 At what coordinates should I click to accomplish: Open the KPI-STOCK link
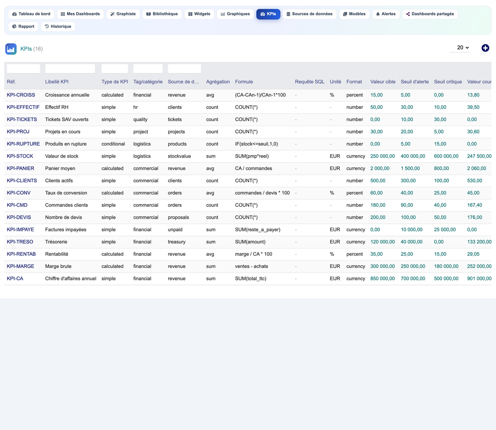pyautogui.click(x=20, y=156)
